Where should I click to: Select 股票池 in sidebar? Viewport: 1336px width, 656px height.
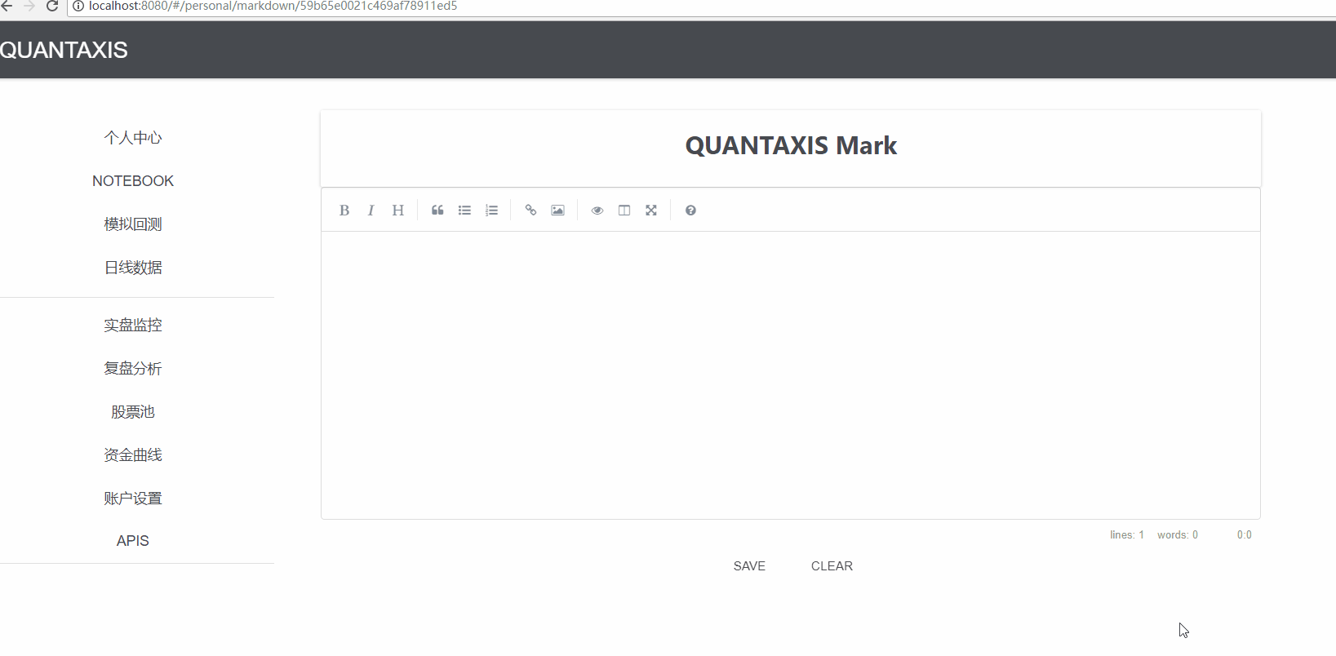[x=133, y=412]
